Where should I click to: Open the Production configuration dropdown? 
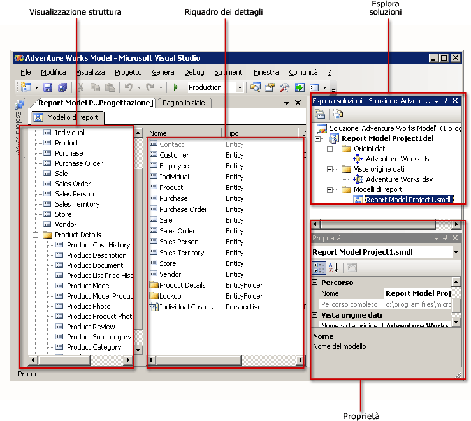[240, 88]
